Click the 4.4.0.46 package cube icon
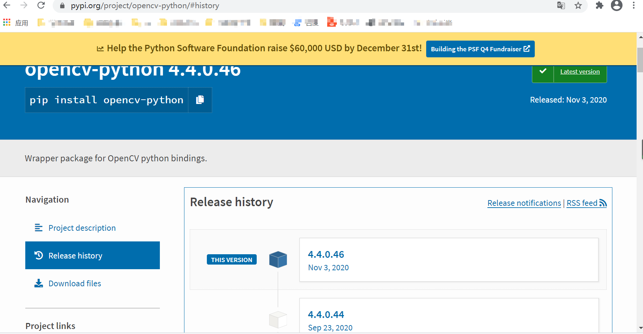This screenshot has width=643, height=334. [278, 260]
